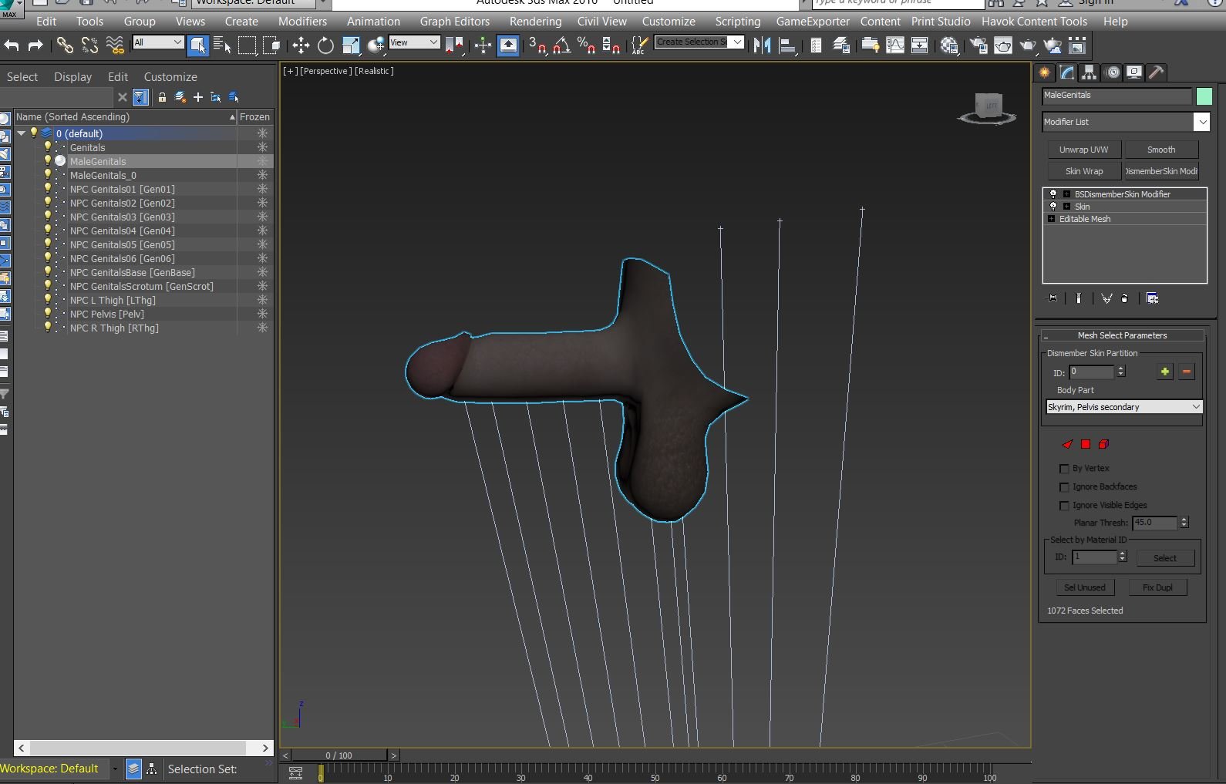Click the Mirror tool icon
The width and height of the screenshot is (1226, 784).
click(762, 45)
